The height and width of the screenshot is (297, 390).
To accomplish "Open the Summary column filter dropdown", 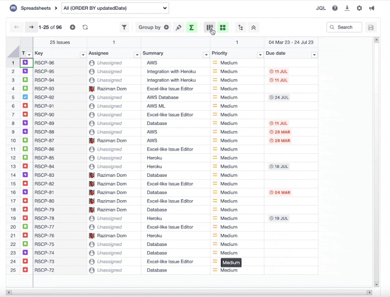I will coord(206,55).
